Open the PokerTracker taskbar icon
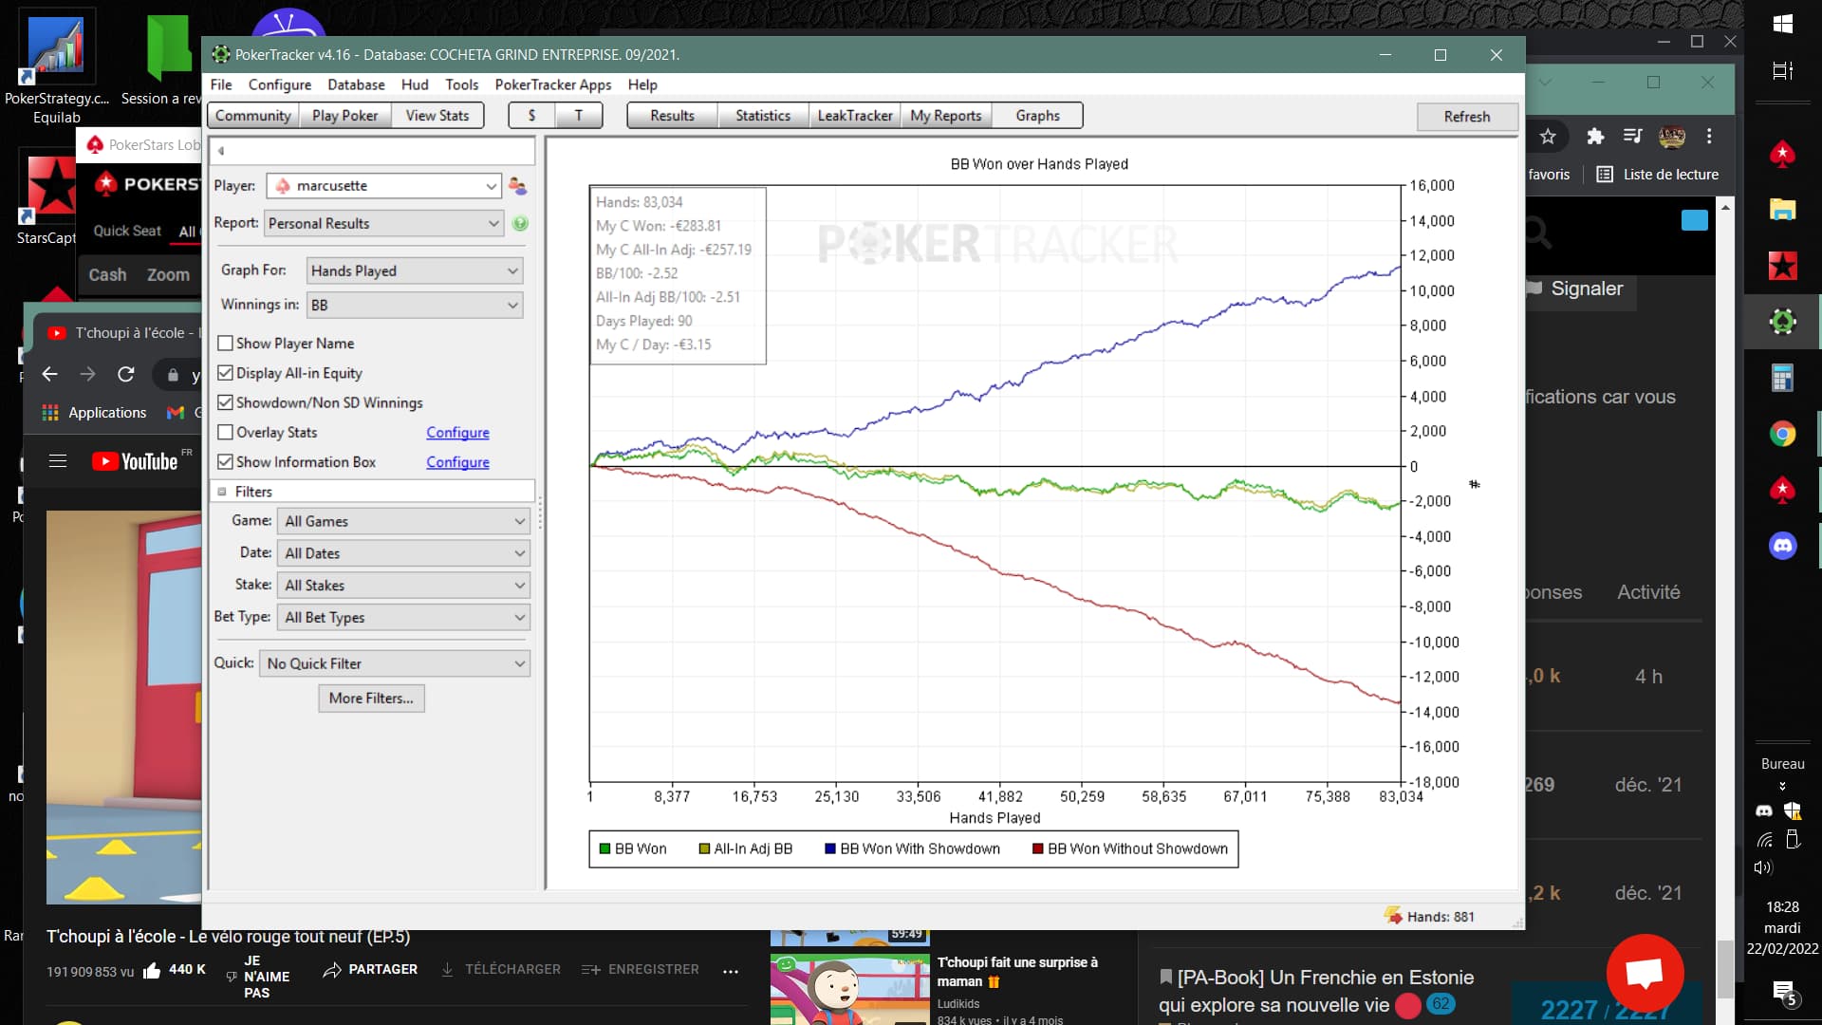The width and height of the screenshot is (1822, 1025). (1782, 322)
